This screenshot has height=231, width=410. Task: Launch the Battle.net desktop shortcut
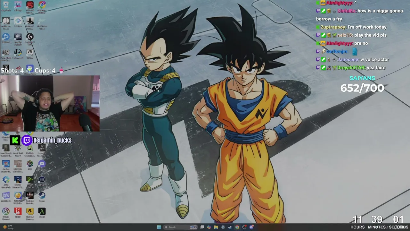coord(6,38)
